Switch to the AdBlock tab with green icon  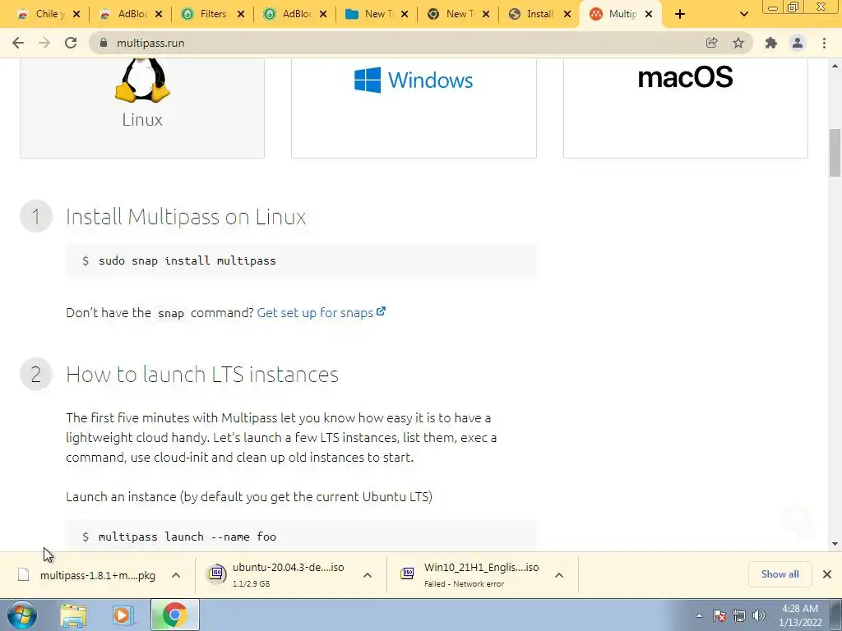coord(287,14)
